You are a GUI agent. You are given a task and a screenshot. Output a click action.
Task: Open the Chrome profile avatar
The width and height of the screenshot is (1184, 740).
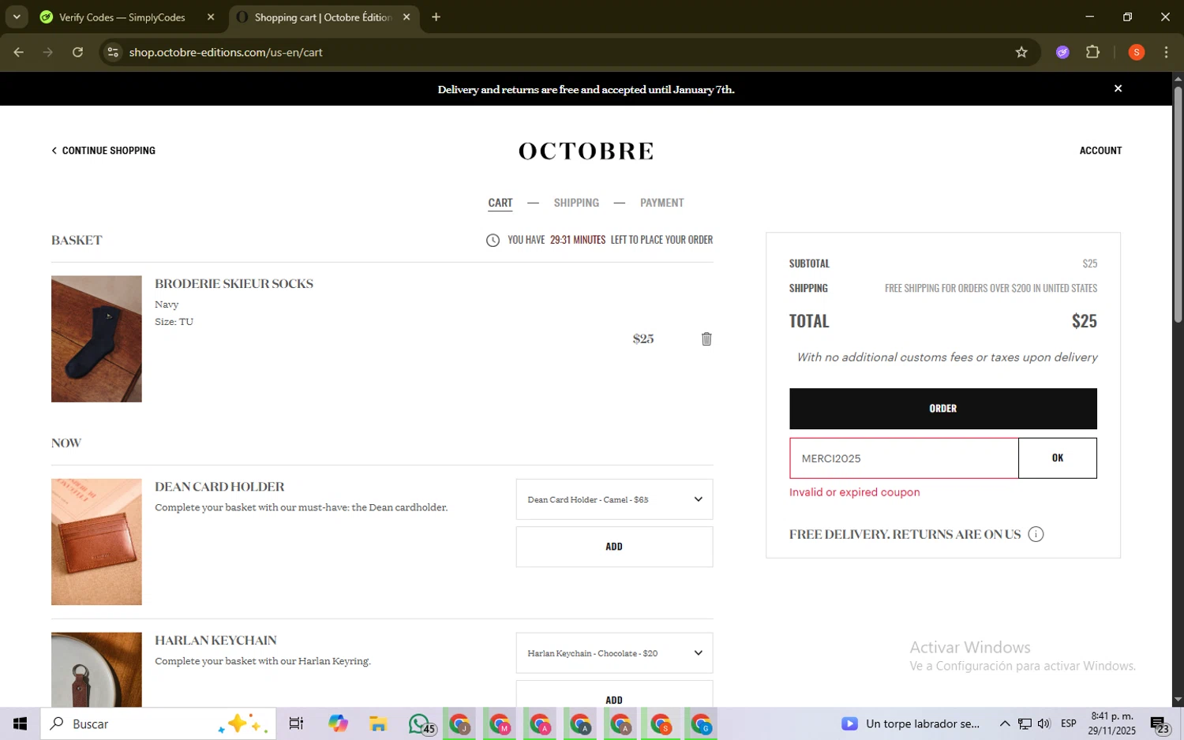(1136, 52)
